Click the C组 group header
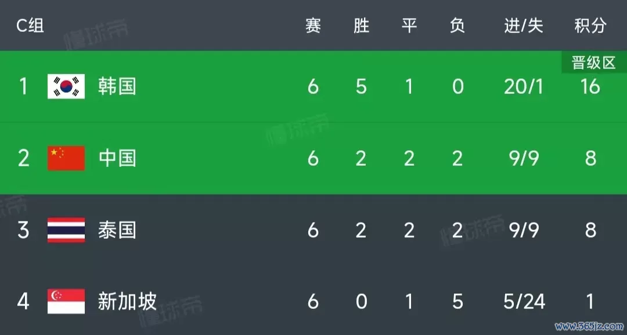The image size is (627, 335). 30,26
